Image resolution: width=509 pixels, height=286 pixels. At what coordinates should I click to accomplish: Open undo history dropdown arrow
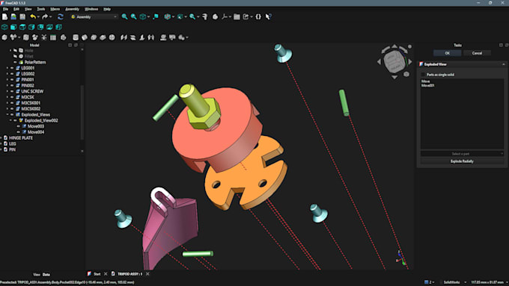[x=38, y=17]
